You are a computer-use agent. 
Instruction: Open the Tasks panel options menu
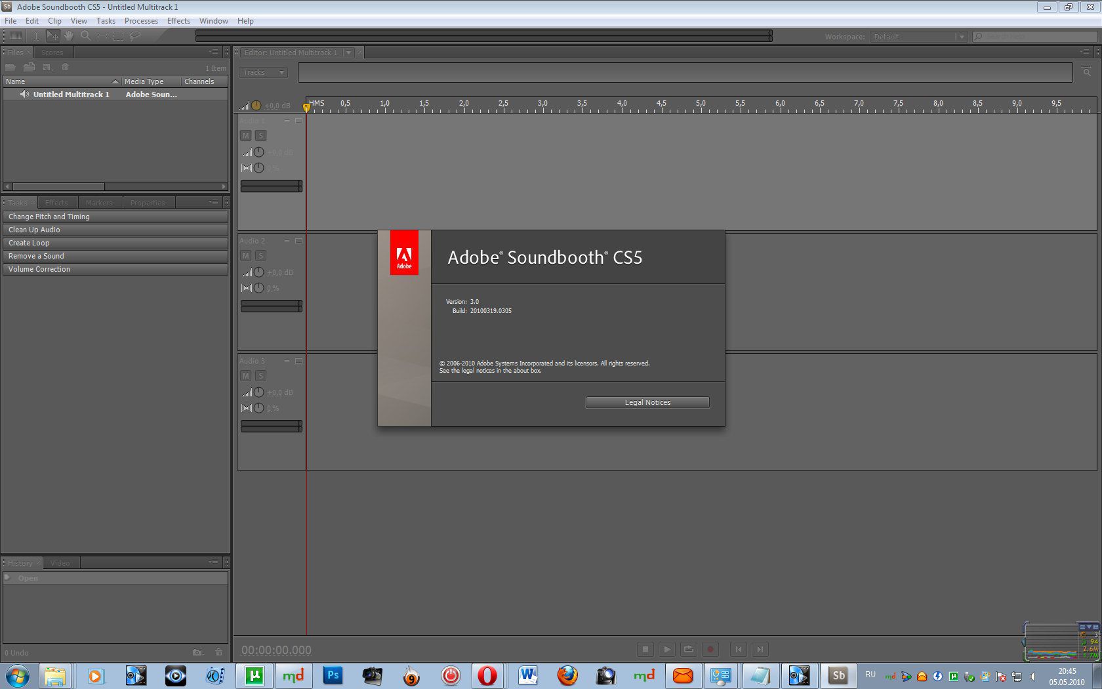click(x=213, y=202)
